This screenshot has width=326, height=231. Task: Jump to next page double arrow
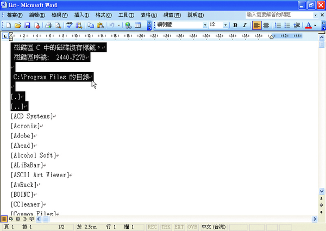click(x=322, y=212)
